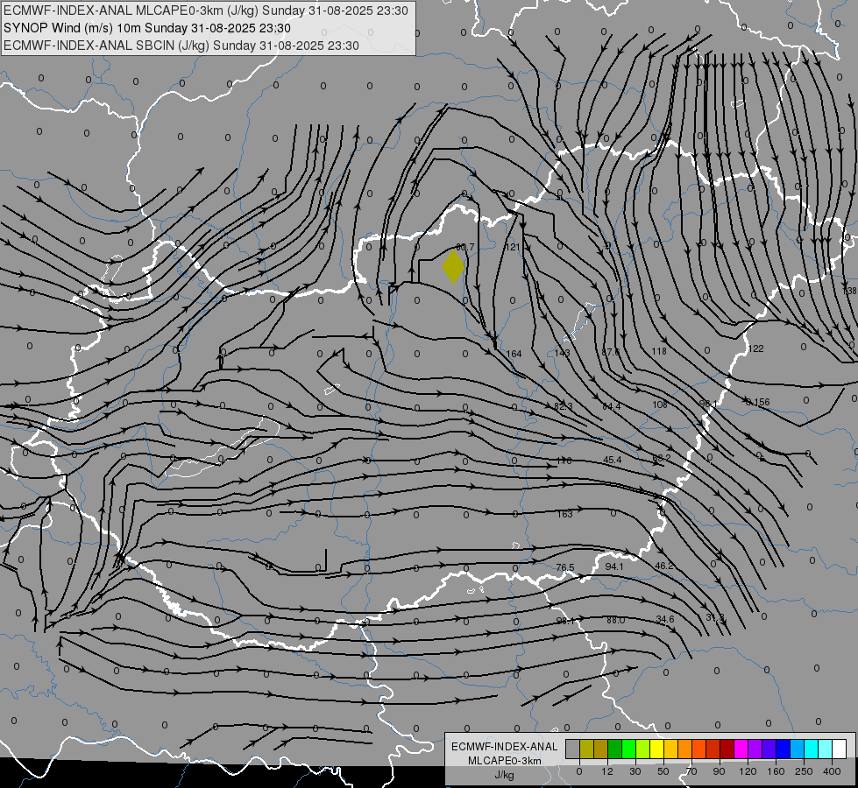Image resolution: width=858 pixels, height=788 pixels.
Task: Click the map value 34.6
Action: [x=665, y=619]
